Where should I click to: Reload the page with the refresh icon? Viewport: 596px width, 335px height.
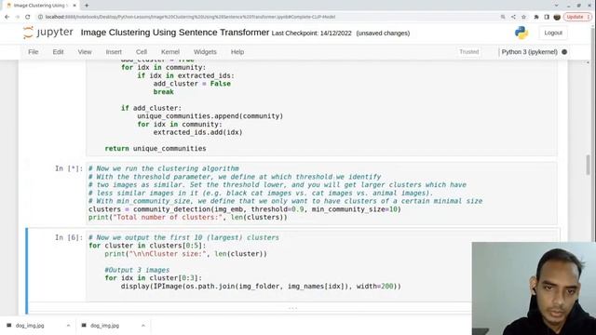coord(28,17)
